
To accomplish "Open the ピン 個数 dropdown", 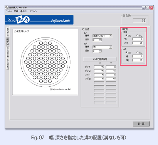I will [100, 40].
